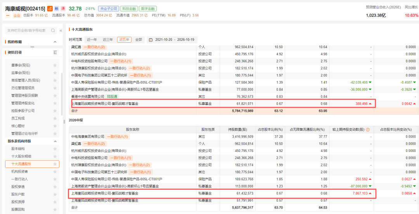419x214 pixels.
Task: Star the 管理层讨论与分析 entry
Action: tap(55, 133)
